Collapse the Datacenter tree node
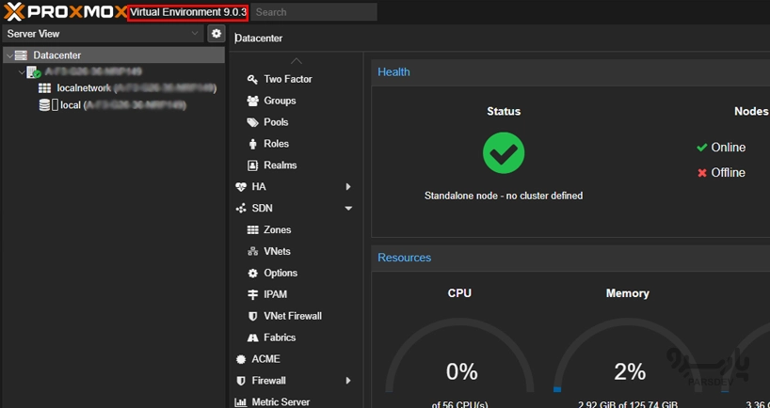 (x=9, y=55)
